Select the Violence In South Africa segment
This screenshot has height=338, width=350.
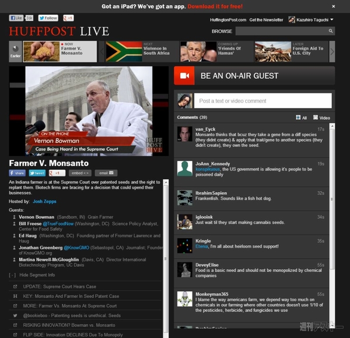(x=142, y=51)
